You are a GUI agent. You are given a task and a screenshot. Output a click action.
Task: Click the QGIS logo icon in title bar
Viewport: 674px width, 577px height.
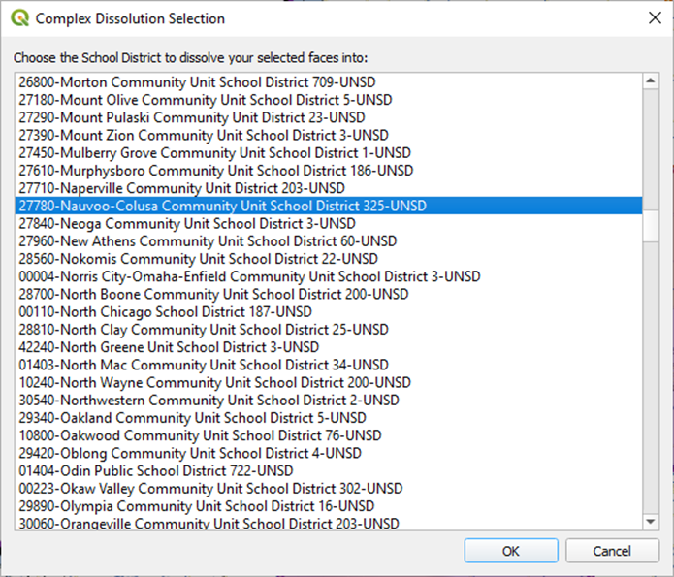(x=17, y=18)
